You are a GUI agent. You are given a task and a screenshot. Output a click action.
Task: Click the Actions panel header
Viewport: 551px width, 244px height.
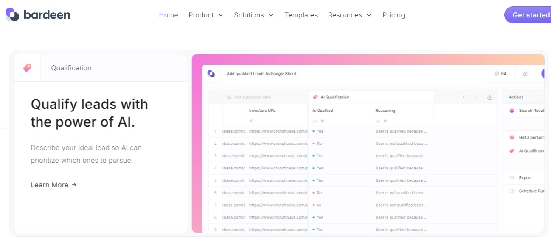point(516,97)
